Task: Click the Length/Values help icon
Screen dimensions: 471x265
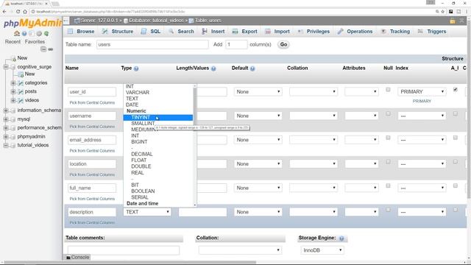Action: [213, 68]
